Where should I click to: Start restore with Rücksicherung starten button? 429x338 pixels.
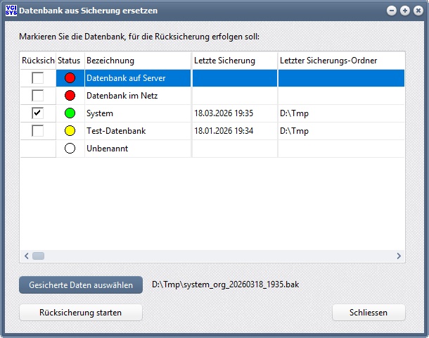tap(81, 312)
